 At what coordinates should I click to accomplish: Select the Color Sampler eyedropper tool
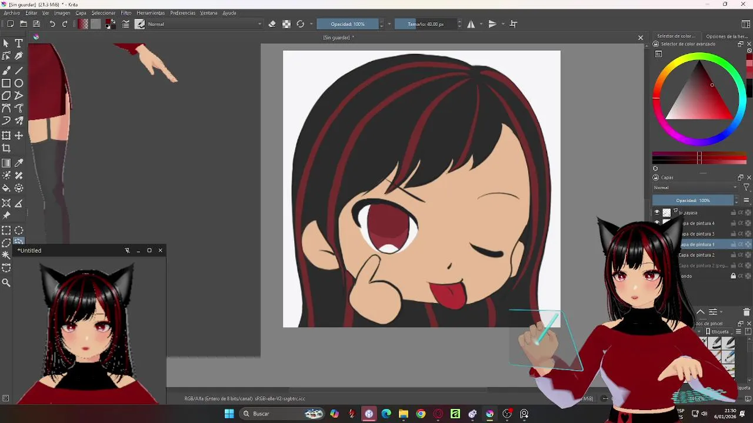[19, 163]
